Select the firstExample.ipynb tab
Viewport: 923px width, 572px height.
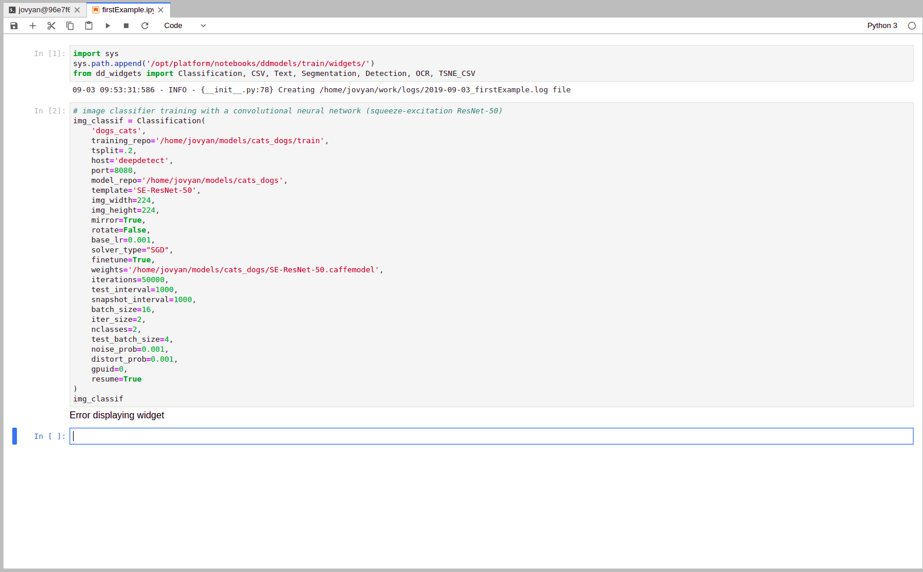(x=128, y=10)
